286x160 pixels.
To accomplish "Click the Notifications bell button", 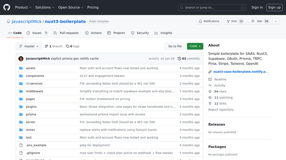I will pos(209,21).
